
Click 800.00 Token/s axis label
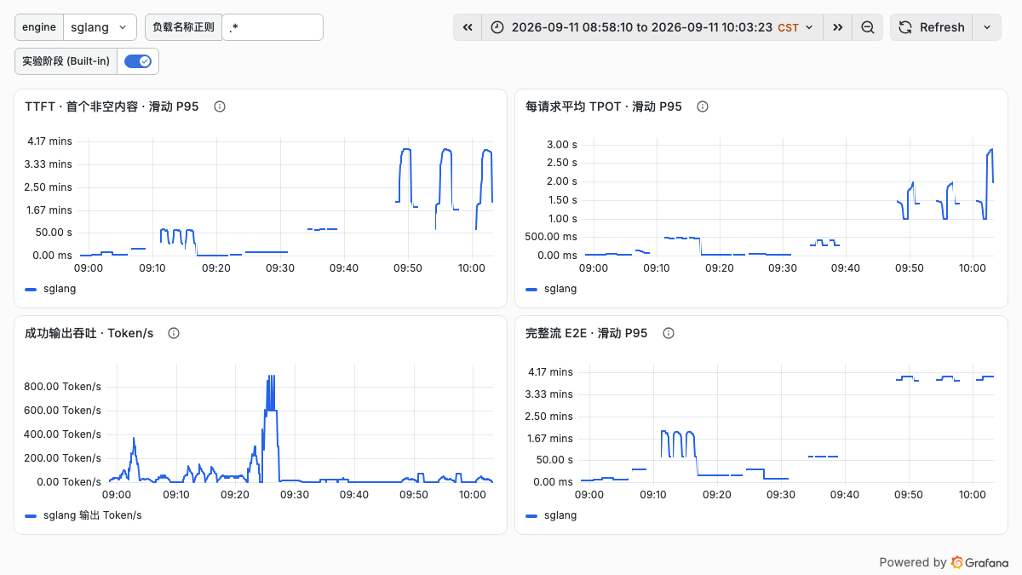(63, 386)
